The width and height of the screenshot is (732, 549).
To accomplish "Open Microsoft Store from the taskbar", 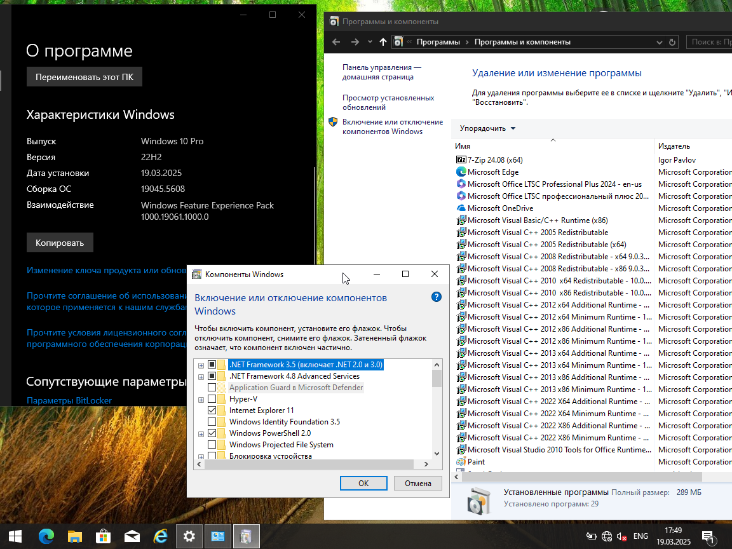I will 103,536.
